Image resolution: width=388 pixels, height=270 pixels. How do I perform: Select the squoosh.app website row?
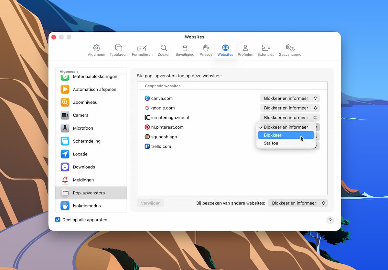pos(232,137)
